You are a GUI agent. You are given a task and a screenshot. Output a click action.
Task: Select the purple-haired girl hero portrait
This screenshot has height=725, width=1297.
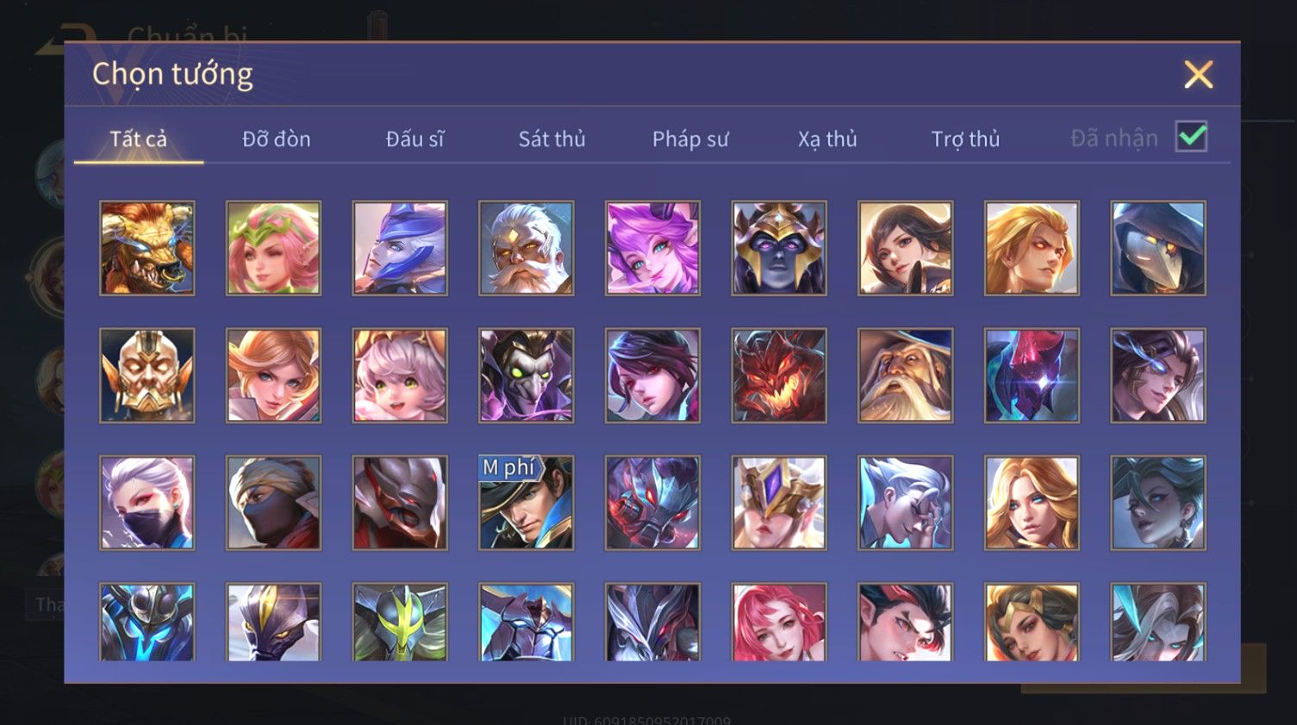[652, 248]
